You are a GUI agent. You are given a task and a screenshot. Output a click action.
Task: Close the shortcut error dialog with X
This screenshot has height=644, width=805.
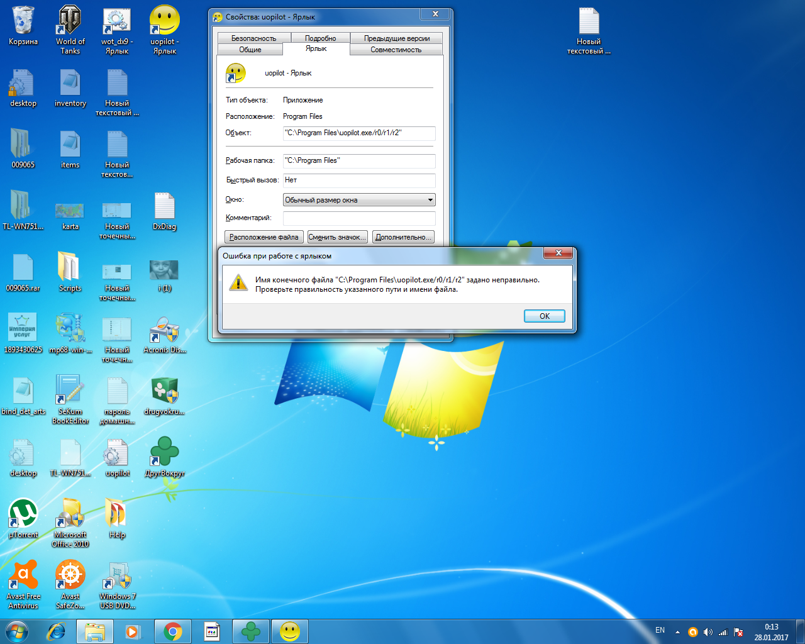558,253
